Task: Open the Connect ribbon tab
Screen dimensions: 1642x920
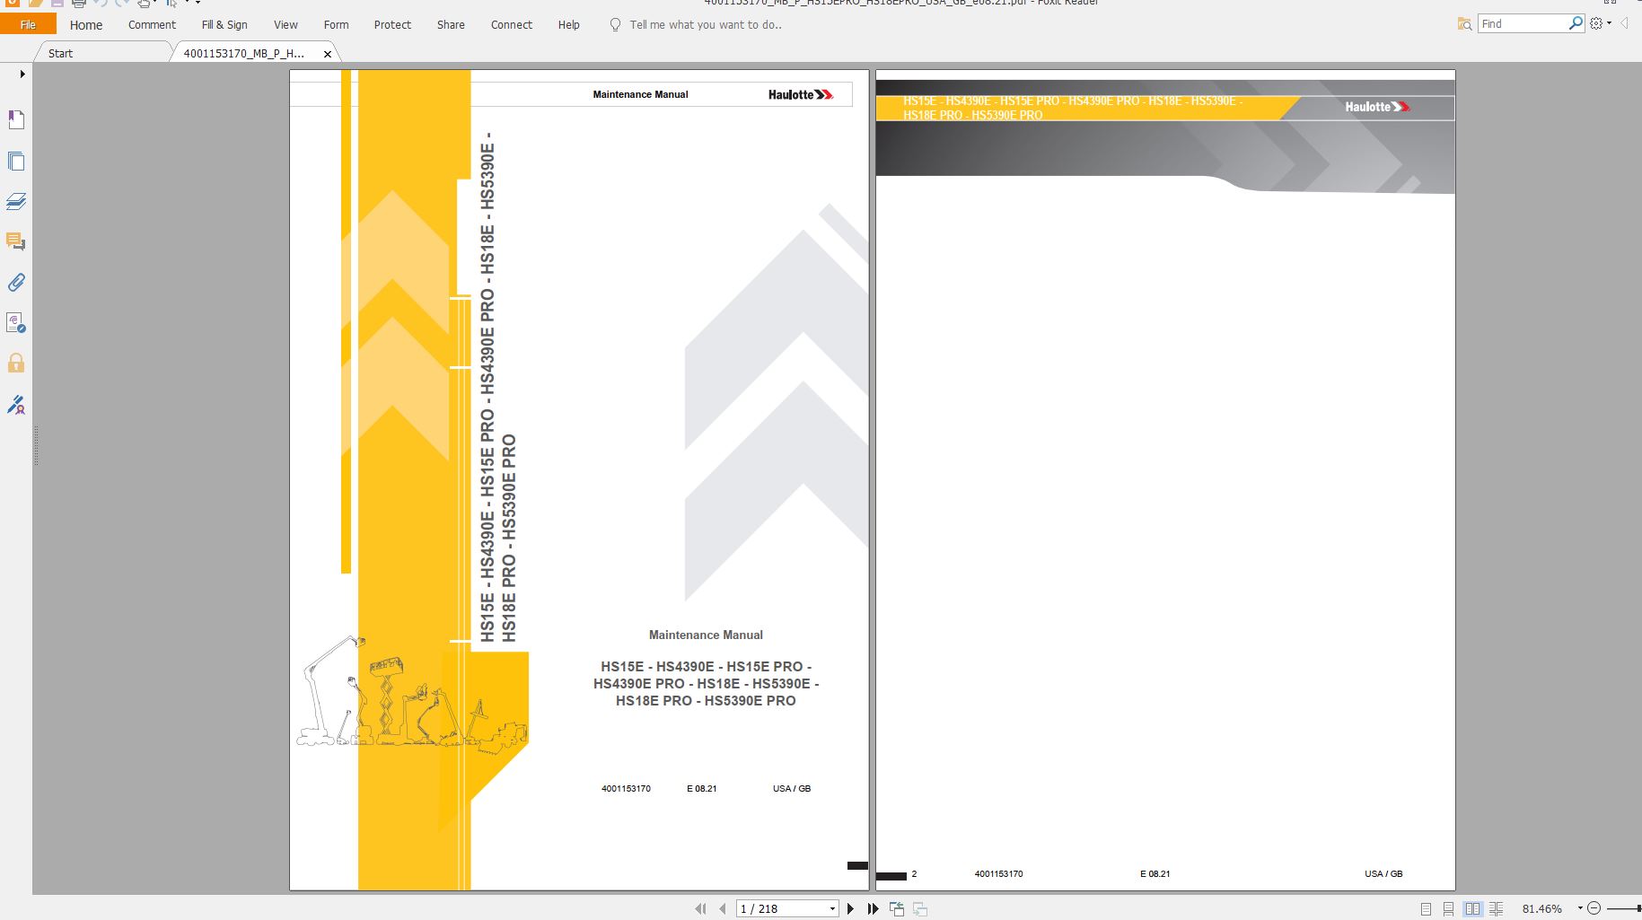Action: (512, 25)
